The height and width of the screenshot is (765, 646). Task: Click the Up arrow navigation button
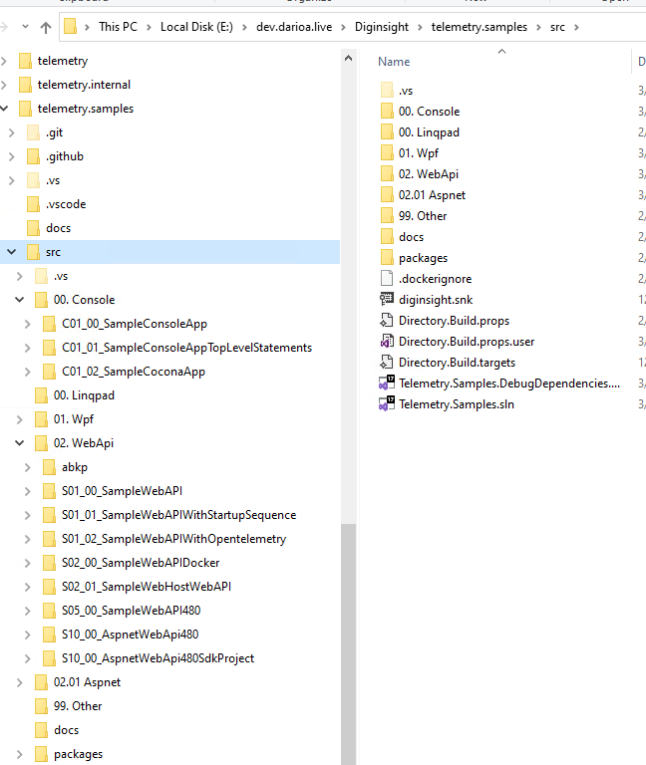point(46,27)
